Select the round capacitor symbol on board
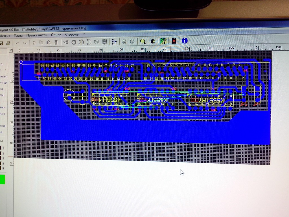 point(69,95)
